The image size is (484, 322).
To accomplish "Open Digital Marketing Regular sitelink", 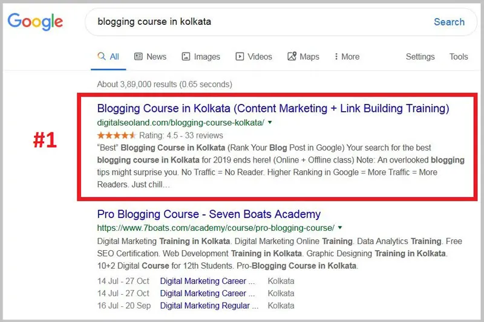I will tap(208, 306).
